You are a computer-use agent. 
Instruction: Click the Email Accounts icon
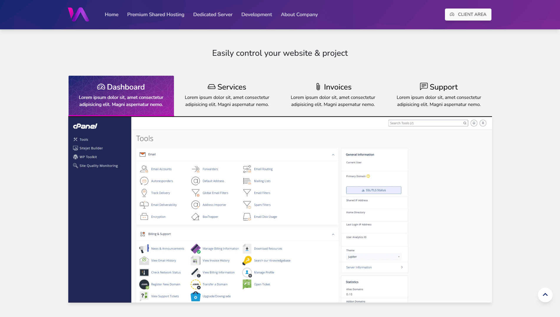pos(144,169)
